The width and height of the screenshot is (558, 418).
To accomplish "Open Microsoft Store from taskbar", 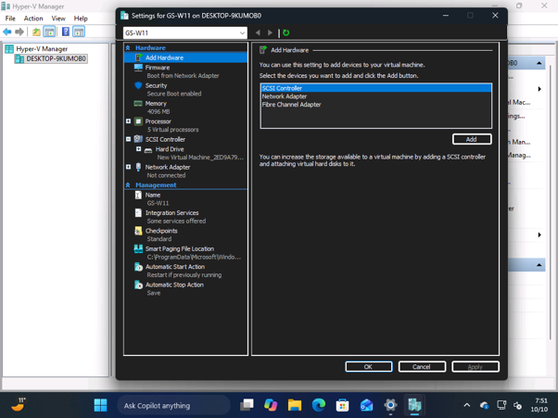I will point(342,405).
